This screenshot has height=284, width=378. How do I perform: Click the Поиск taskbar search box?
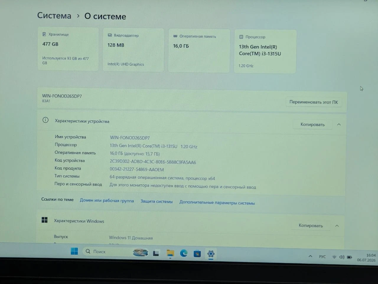coord(115,252)
